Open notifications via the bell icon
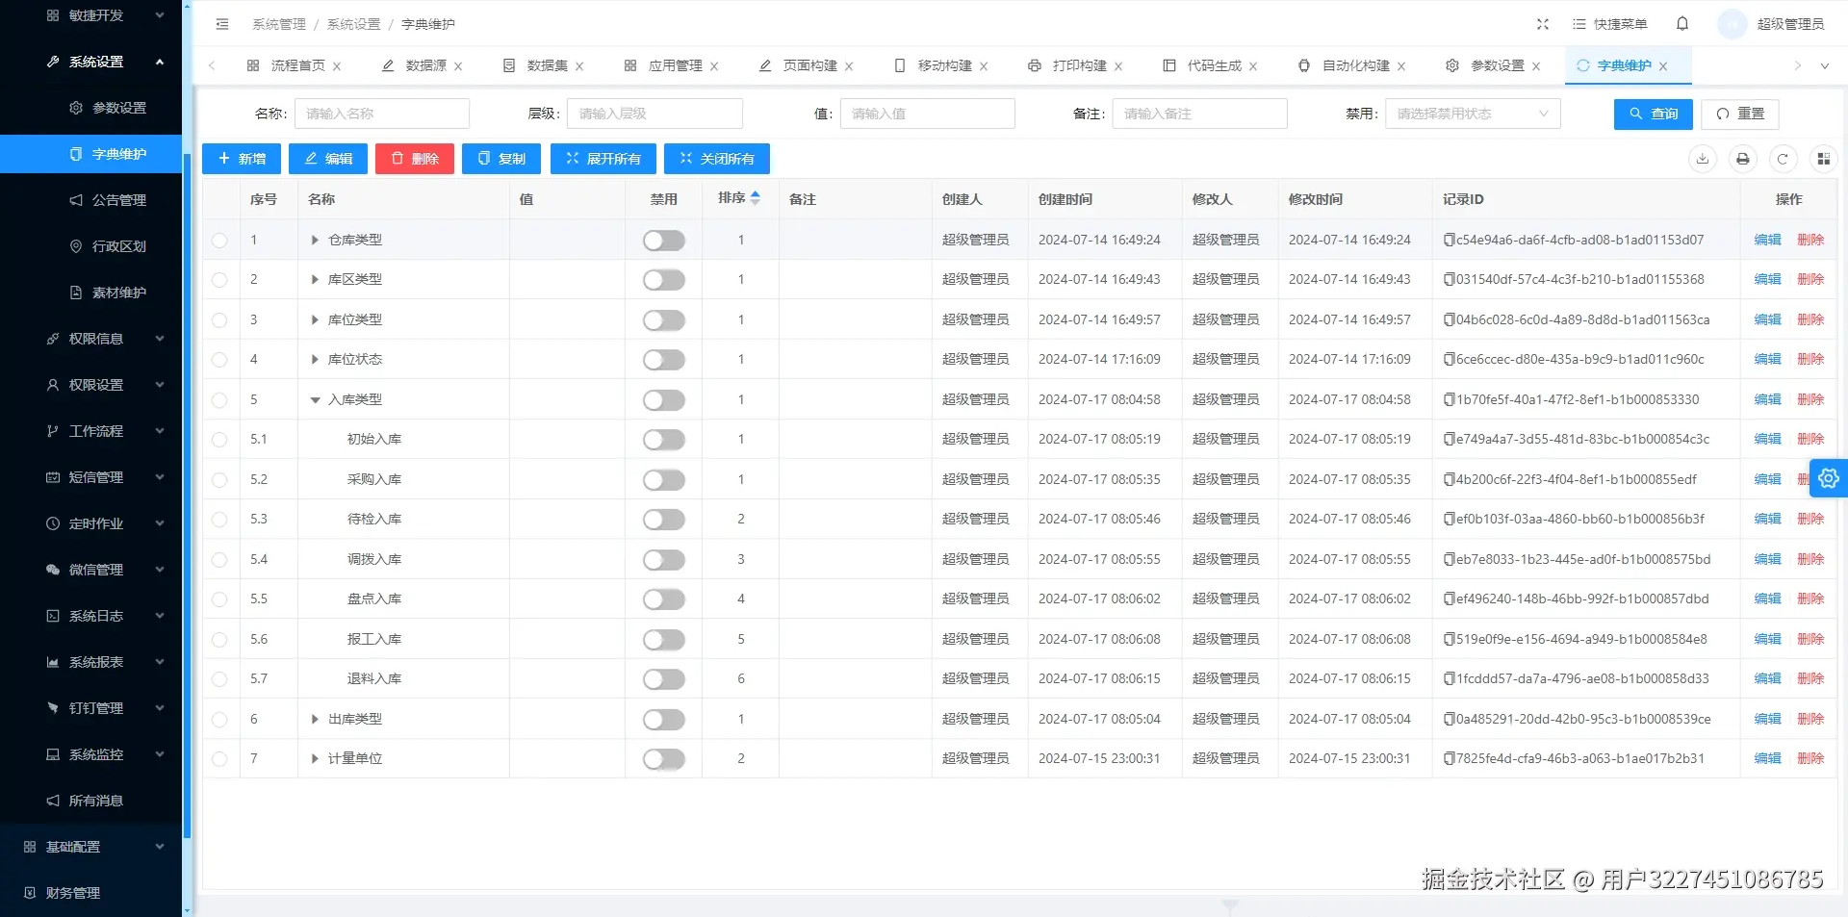1848x917 pixels. tap(1682, 24)
